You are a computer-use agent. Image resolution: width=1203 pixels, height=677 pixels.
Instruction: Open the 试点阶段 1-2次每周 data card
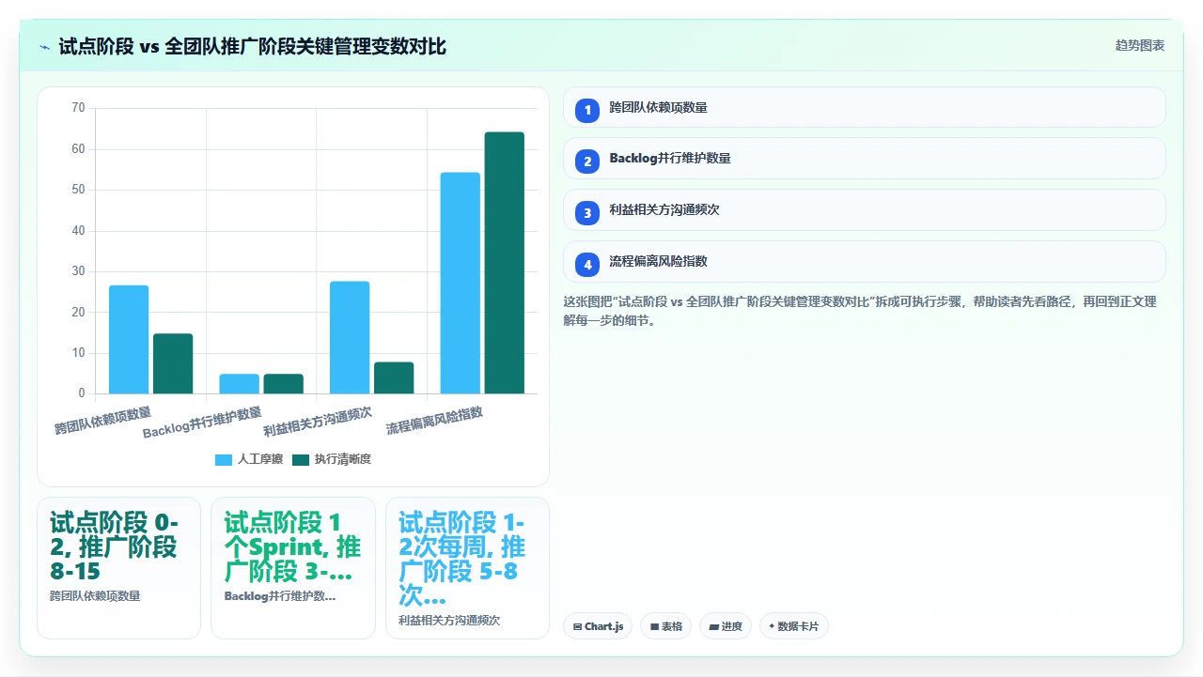[x=467, y=568]
